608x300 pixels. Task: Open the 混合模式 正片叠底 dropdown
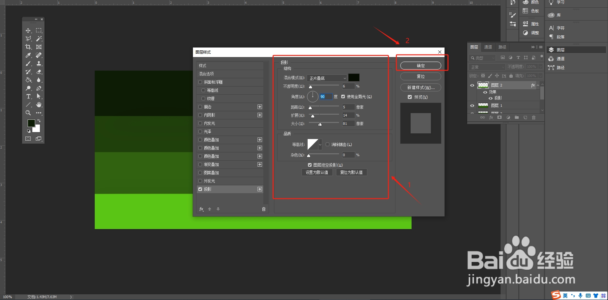327,78
